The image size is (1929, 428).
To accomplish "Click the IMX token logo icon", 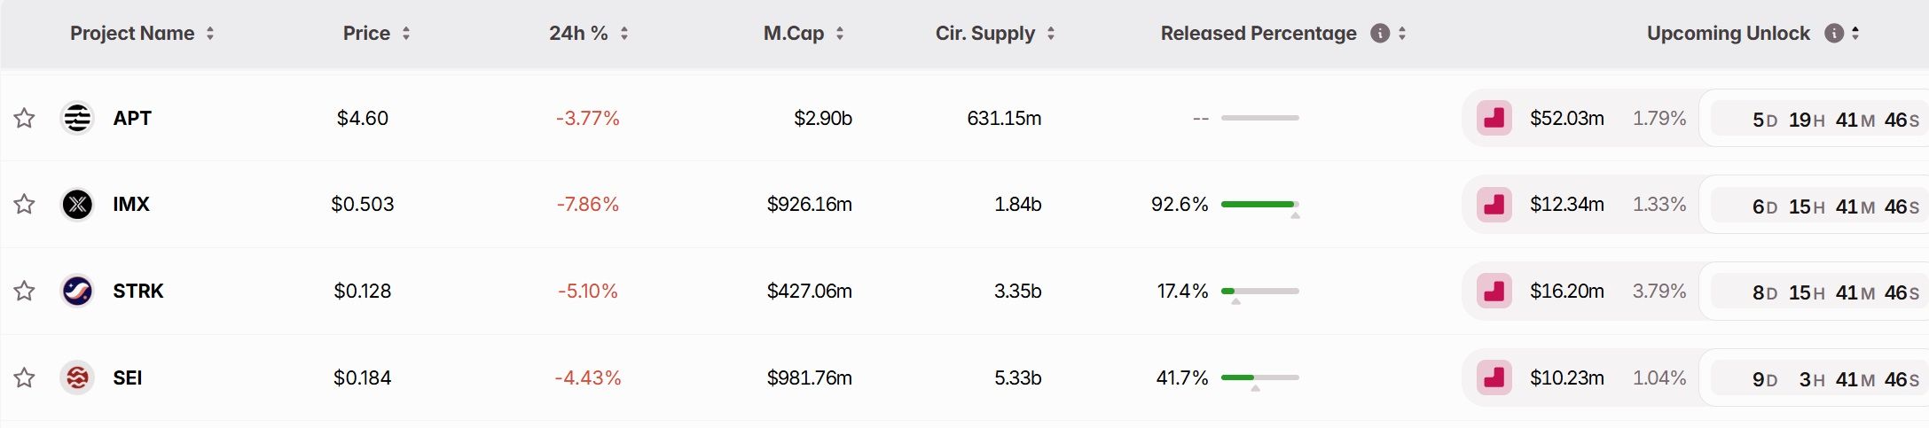I will point(77,205).
